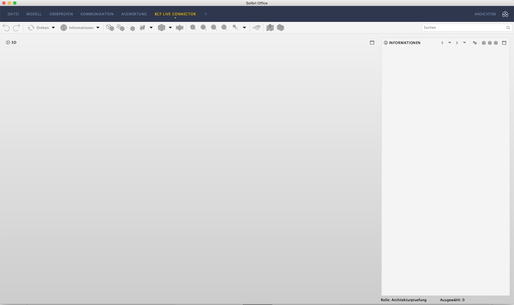Switch to the ÜBERPRÜFEN tab
This screenshot has height=305, width=514.
click(x=61, y=14)
